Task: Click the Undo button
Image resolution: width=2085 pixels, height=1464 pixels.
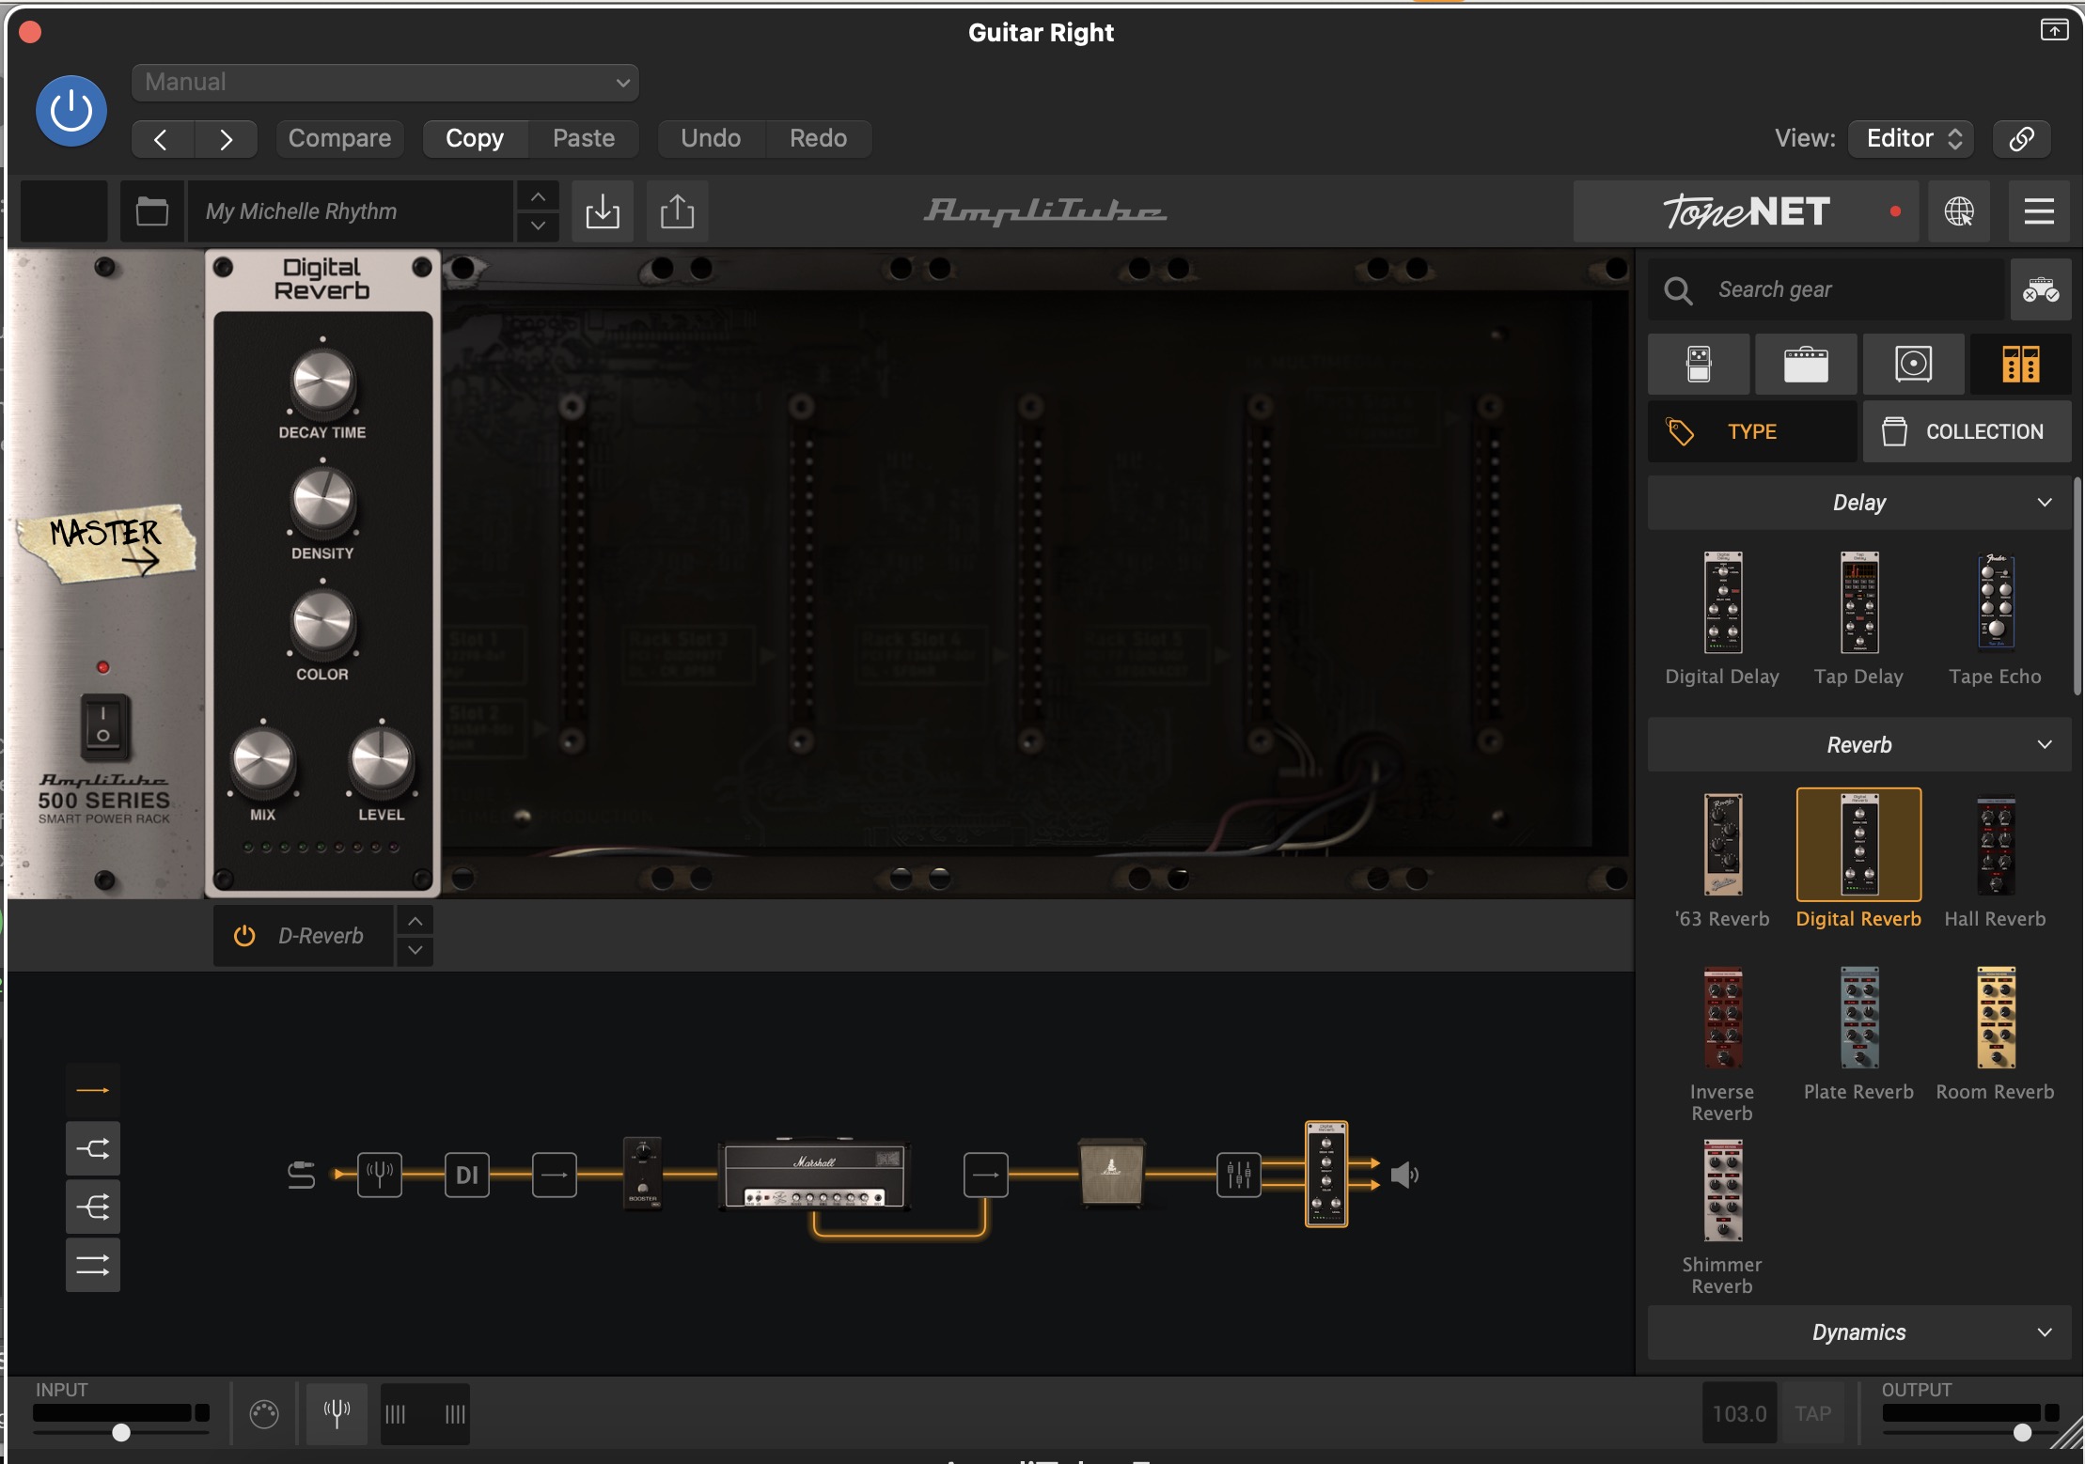Action: pos(711,139)
